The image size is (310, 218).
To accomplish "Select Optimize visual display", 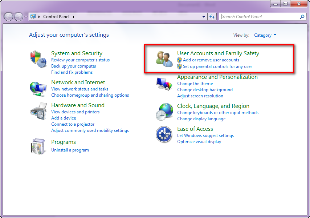I will point(199,142).
